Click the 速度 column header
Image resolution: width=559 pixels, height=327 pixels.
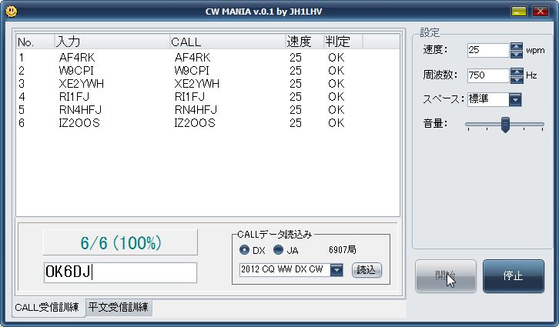(x=304, y=42)
